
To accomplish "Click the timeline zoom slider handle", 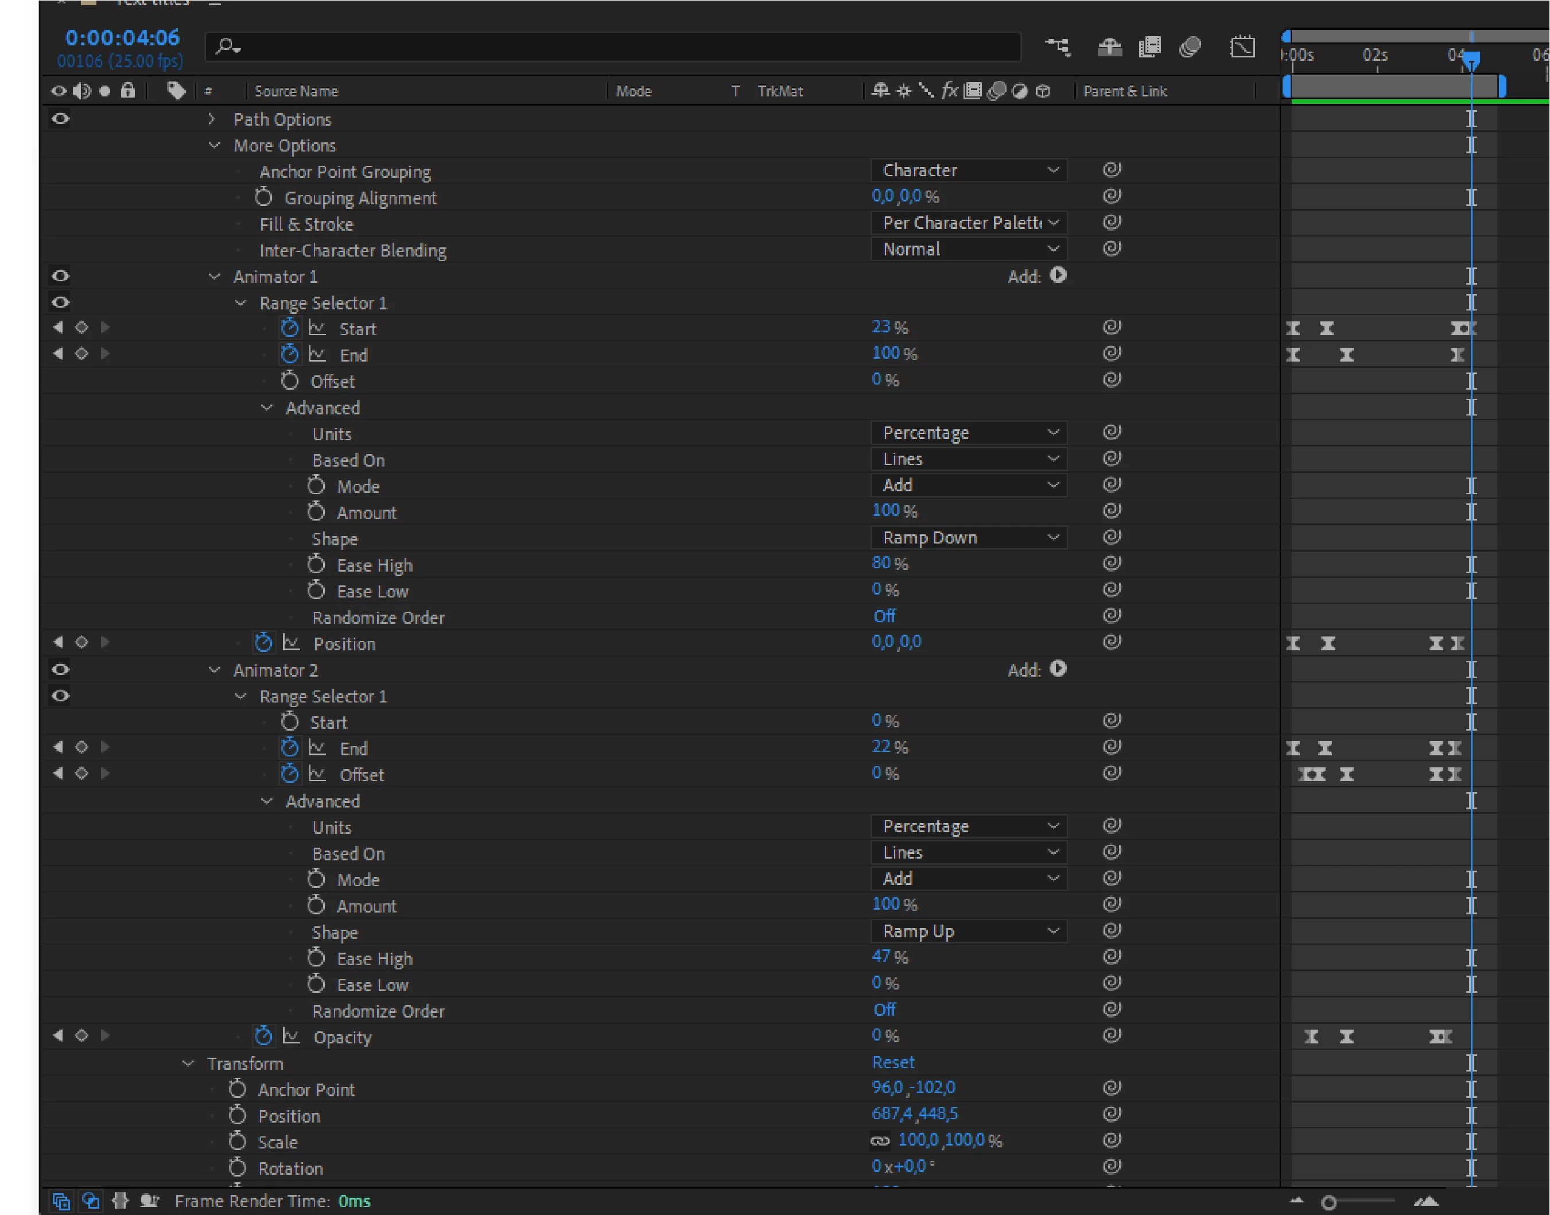I will point(1327,1202).
